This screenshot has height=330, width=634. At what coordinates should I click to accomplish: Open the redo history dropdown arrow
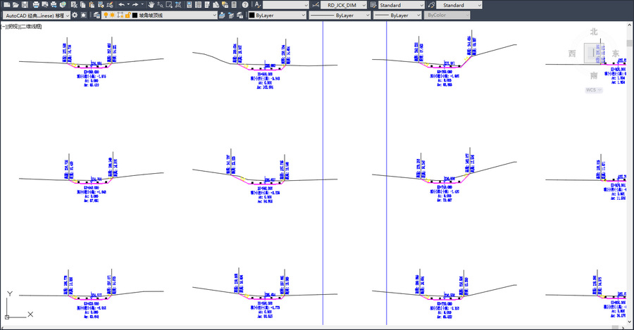(x=142, y=5)
